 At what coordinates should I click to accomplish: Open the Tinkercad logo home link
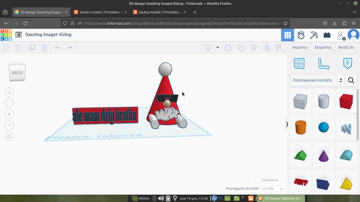coord(6,35)
